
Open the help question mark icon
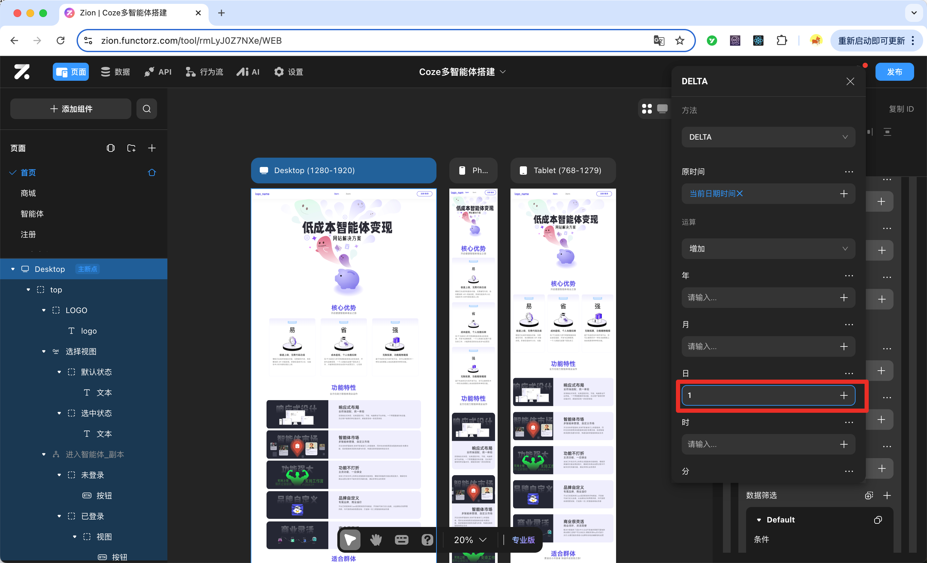coord(427,540)
